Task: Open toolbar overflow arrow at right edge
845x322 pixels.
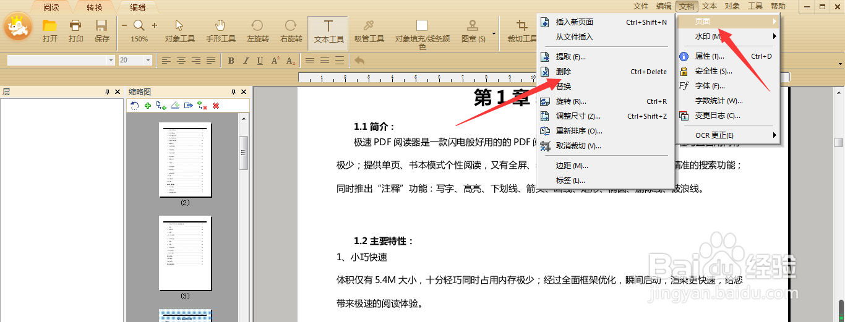Action: [x=841, y=64]
